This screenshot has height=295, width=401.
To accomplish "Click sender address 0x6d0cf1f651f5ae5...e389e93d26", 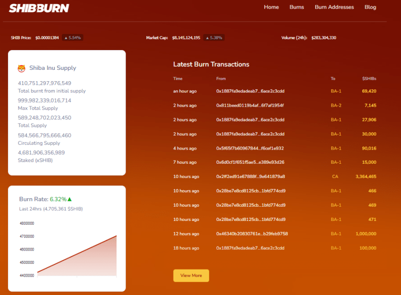I will tap(250, 162).
